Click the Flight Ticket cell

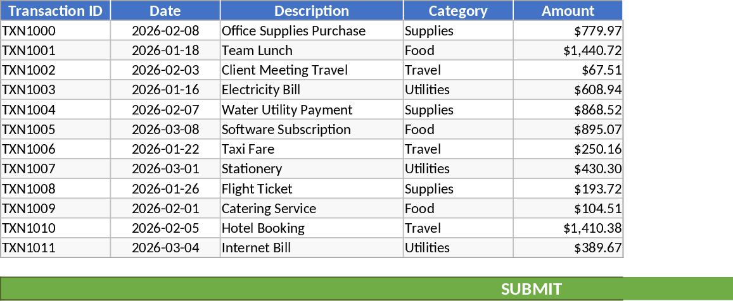click(x=312, y=189)
